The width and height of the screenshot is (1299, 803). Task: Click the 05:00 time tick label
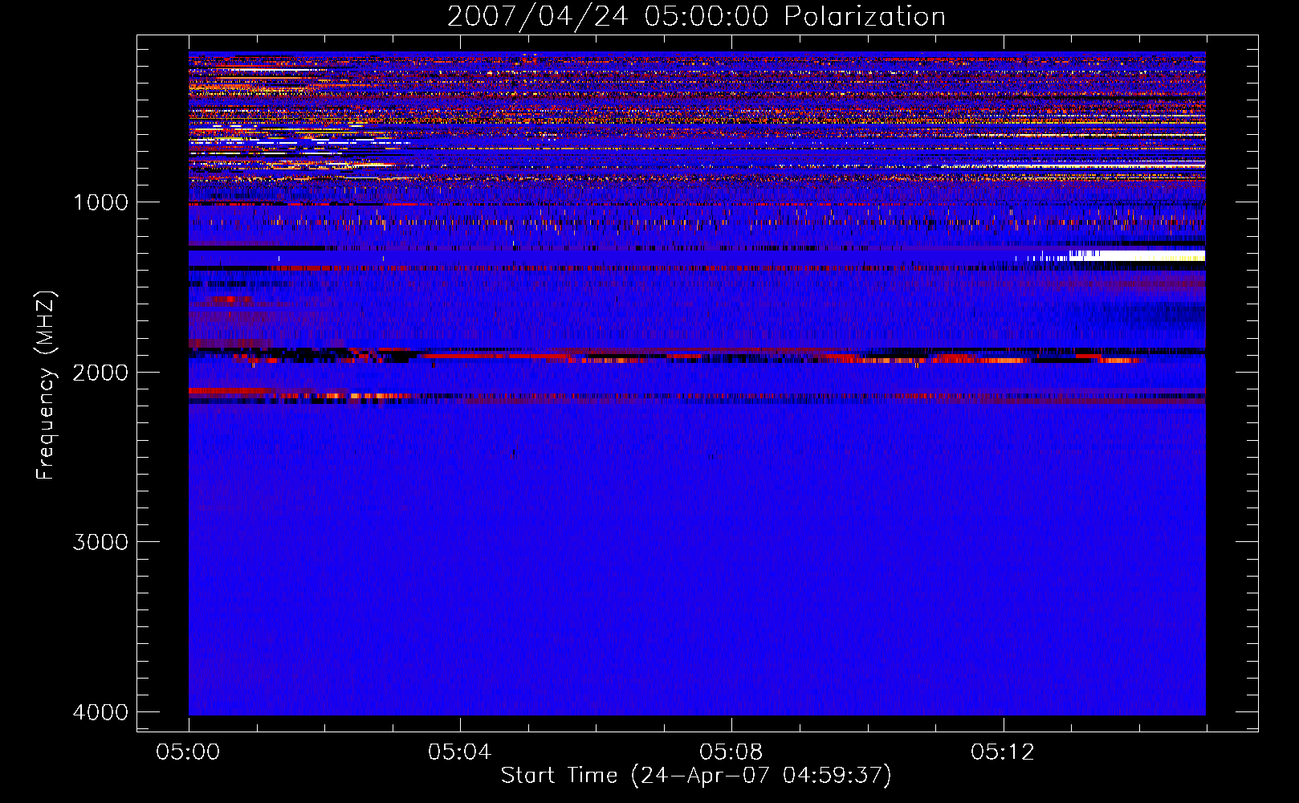tap(189, 752)
